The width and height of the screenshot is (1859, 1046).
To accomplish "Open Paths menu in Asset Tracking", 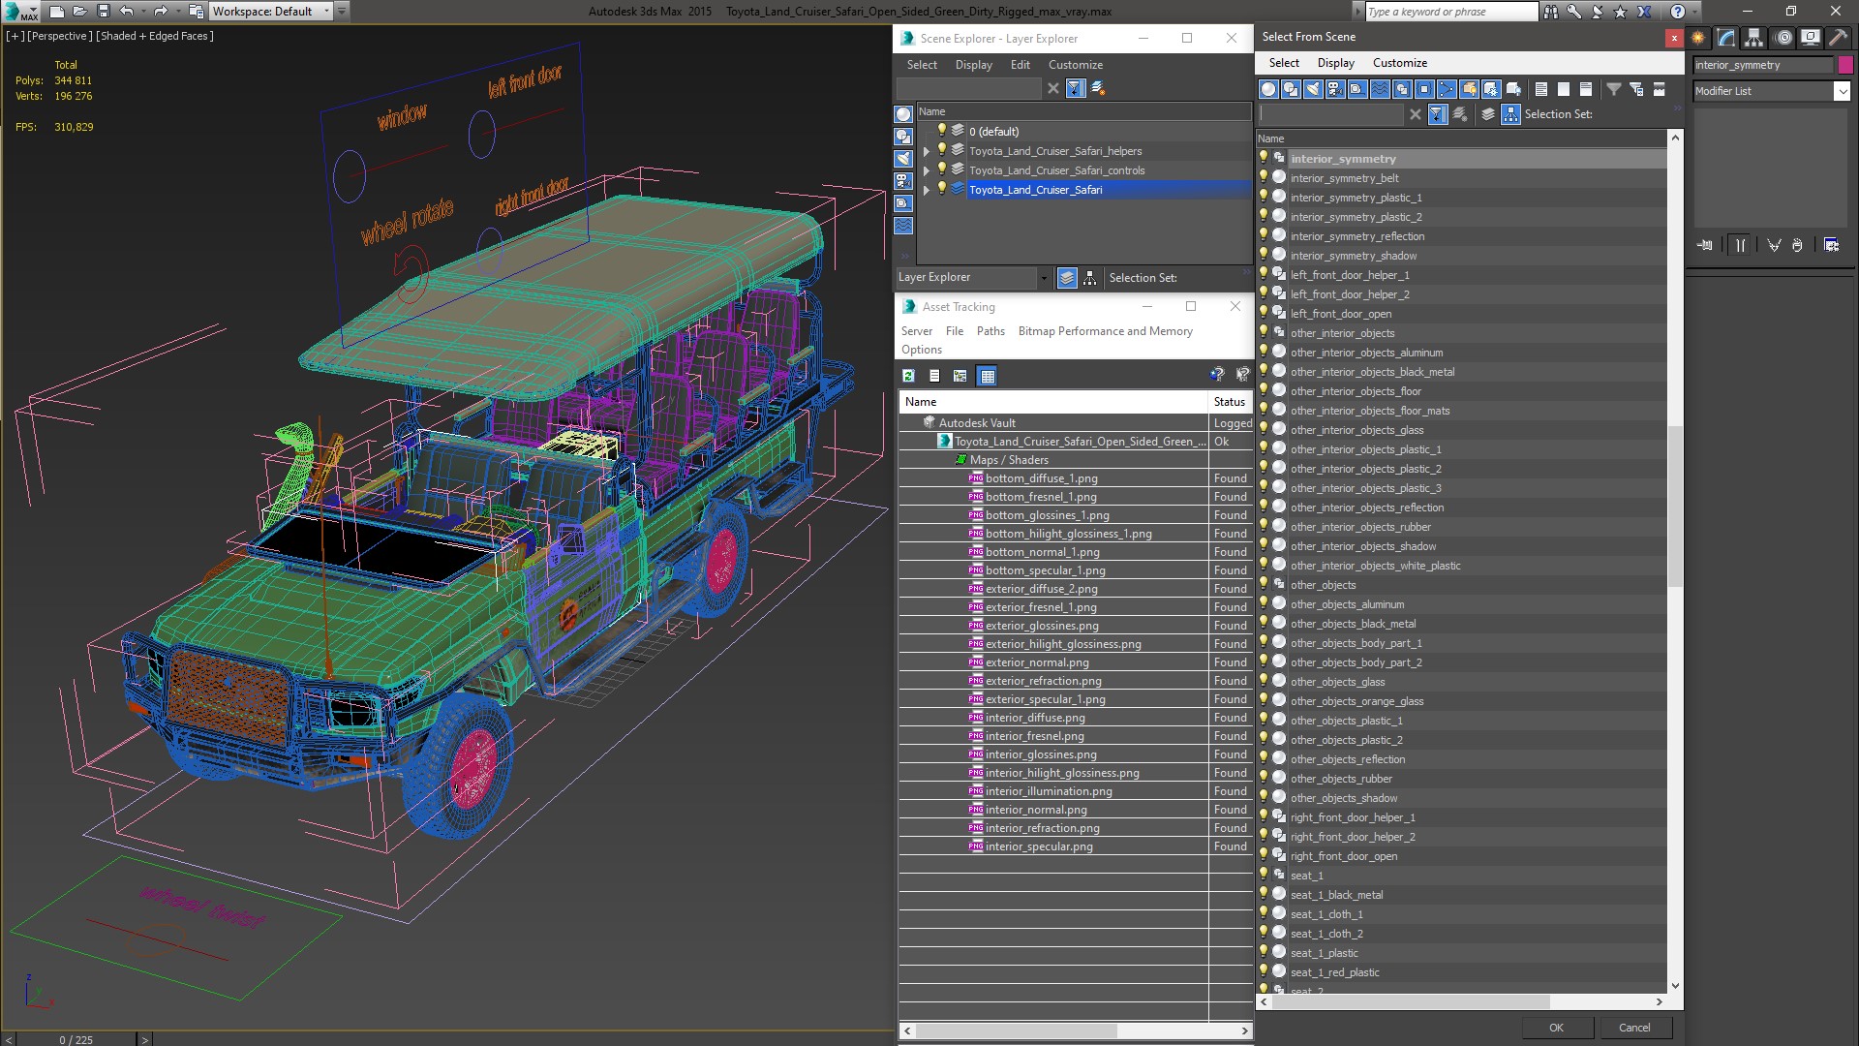I will click(x=990, y=331).
